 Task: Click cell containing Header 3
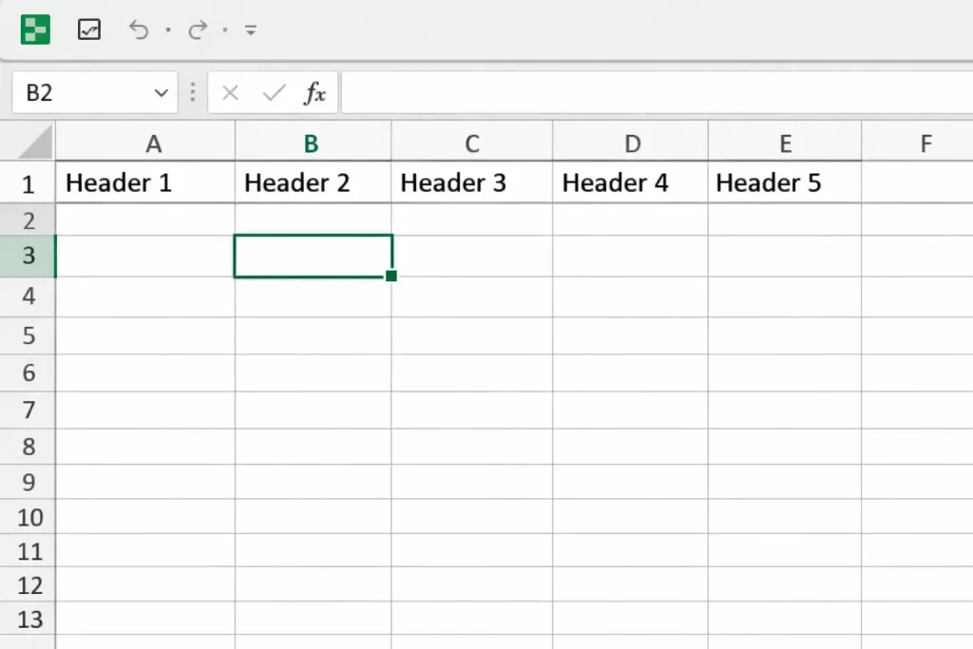[x=472, y=182]
